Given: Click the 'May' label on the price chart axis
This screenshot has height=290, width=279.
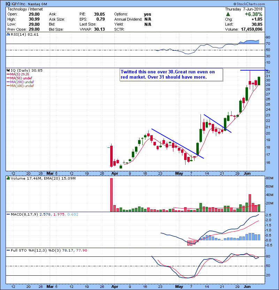Looking at the screenshot, I should point(179,174).
